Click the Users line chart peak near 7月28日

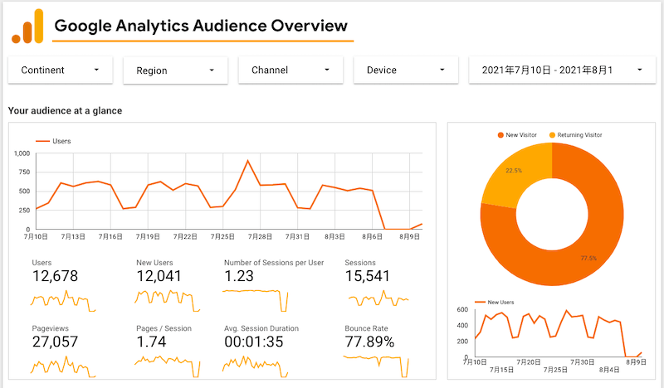247,160
